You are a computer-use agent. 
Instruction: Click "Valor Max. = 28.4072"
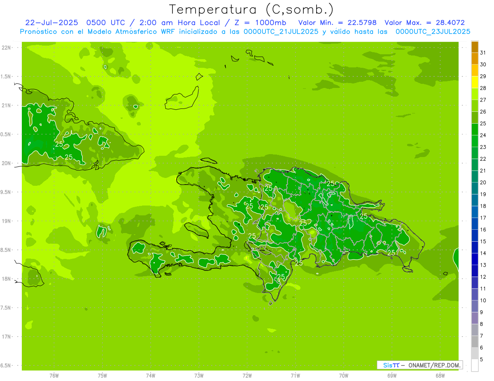click(424, 23)
